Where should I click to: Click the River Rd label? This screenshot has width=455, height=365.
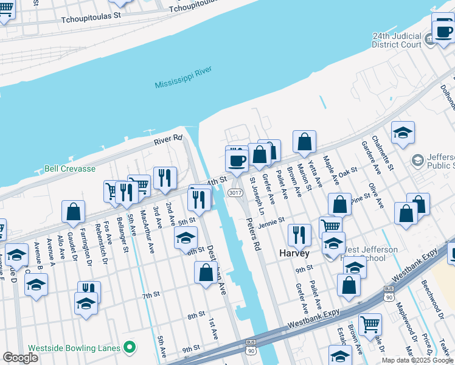pos(168,139)
